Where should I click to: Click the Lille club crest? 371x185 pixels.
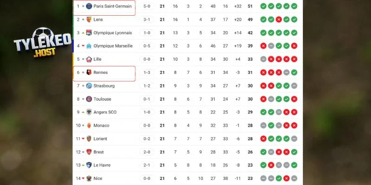pyautogui.click(x=89, y=59)
